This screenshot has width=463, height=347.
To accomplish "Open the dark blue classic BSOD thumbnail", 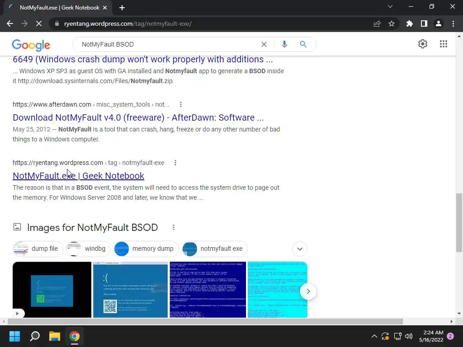I will 208,290.
